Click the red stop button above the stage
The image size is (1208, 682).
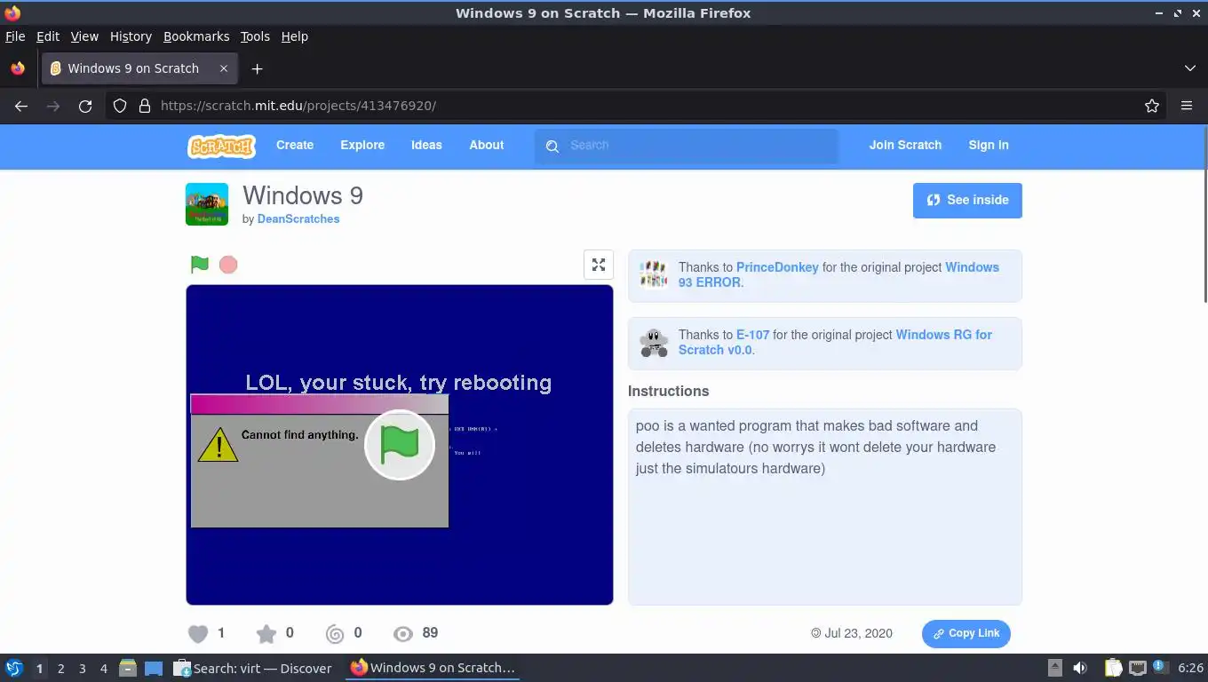point(228,265)
